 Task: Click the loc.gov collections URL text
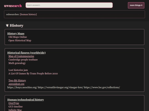coord(102,87)
